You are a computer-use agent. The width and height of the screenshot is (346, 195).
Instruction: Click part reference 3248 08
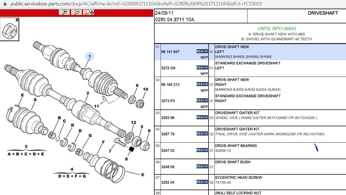(x=168, y=167)
